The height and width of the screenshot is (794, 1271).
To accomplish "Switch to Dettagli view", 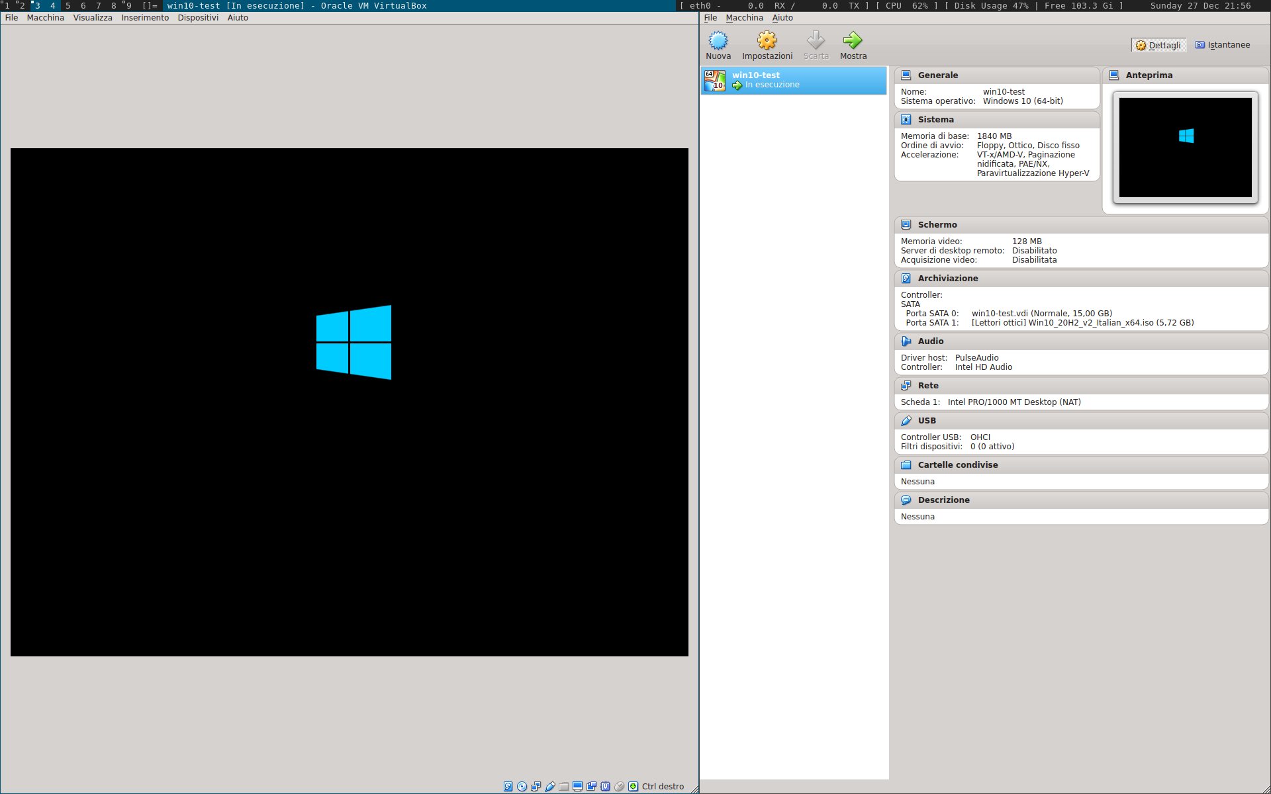I will click(x=1158, y=45).
